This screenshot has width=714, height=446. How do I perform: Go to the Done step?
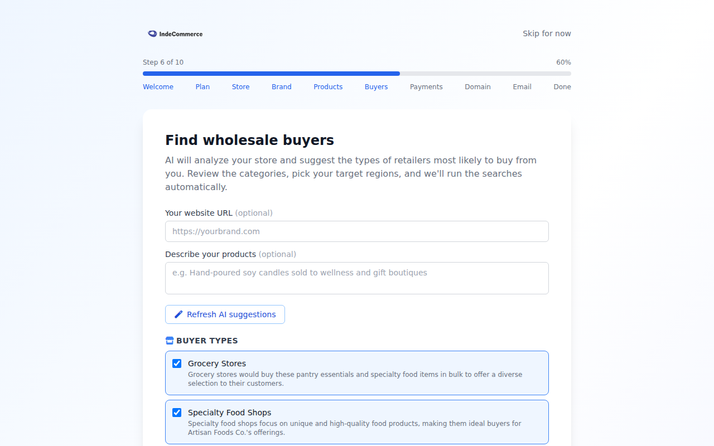pyautogui.click(x=562, y=87)
